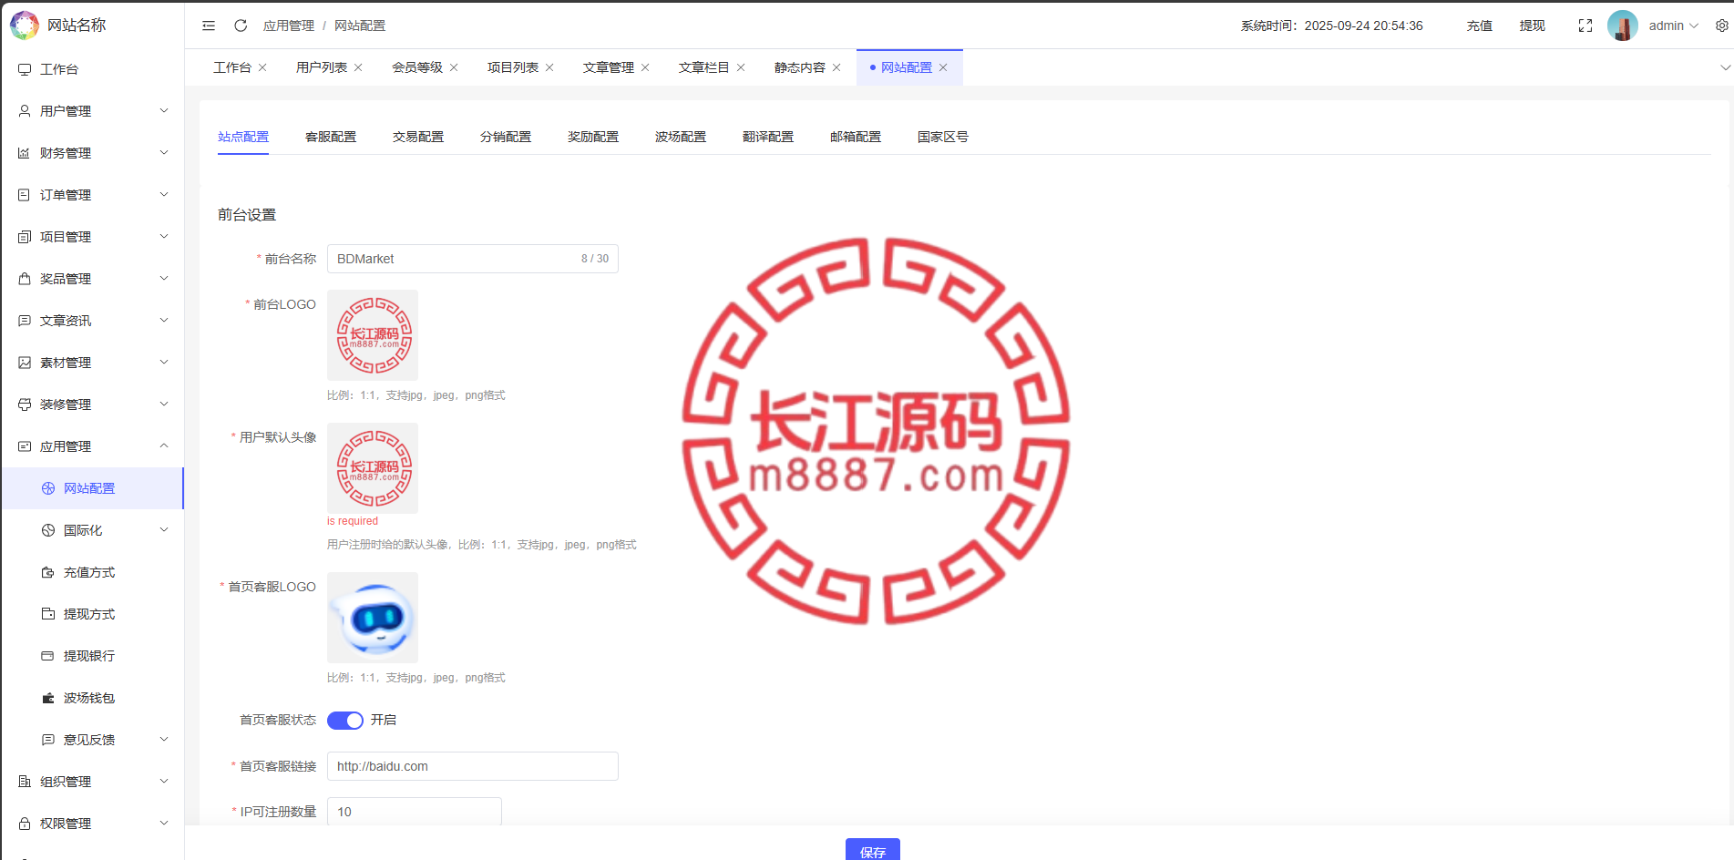Switch to the 客服配置 tab
1734x860 pixels.
[331, 137]
